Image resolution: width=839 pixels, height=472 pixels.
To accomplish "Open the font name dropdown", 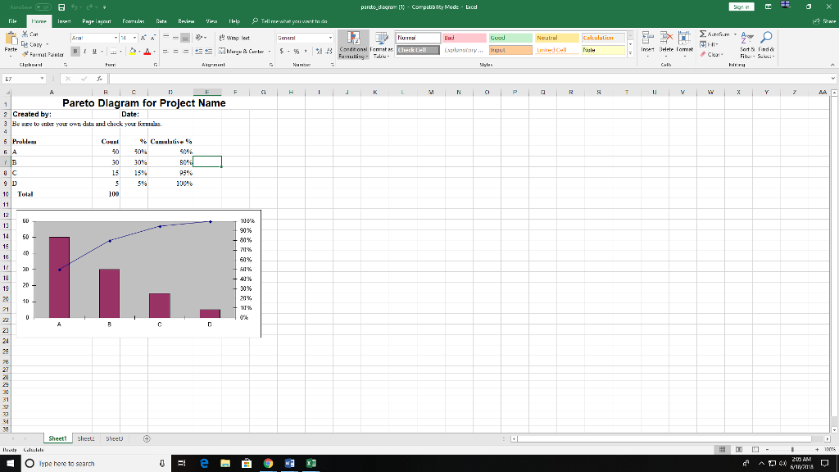I will point(116,38).
